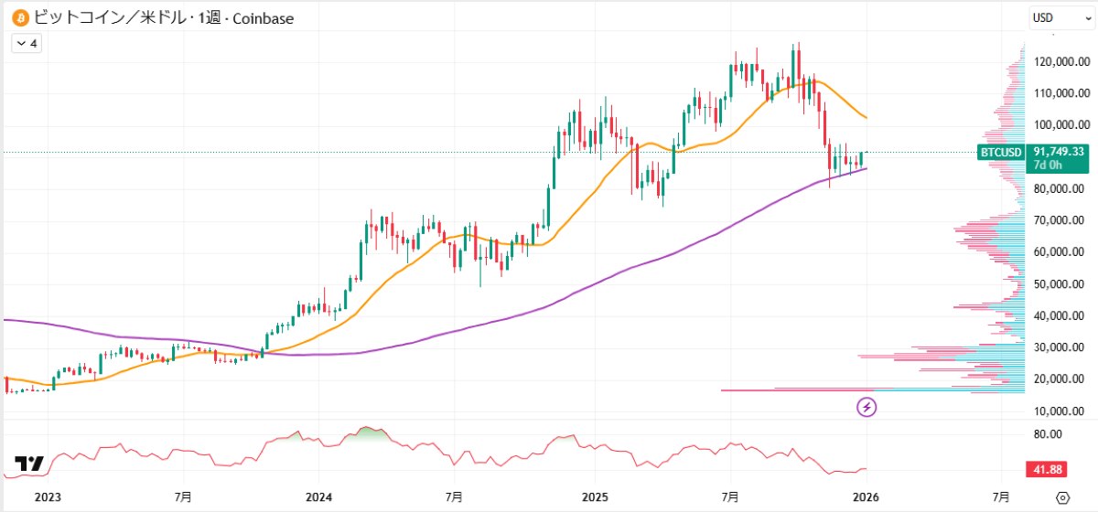Screen dimensions: 1098x512
Task: Click the orange Bitcoin symbol icon
Action: pyautogui.click(x=19, y=17)
